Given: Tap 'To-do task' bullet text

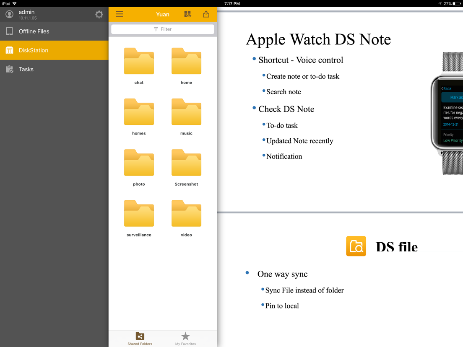Looking at the screenshot, I should 282,125.
